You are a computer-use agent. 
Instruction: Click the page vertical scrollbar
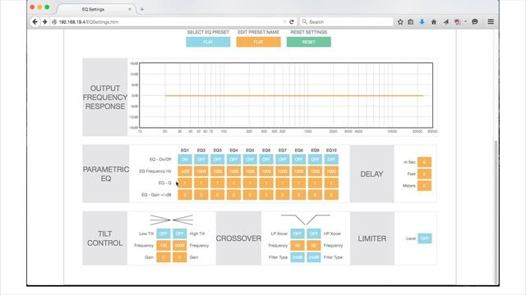[496, 212]
